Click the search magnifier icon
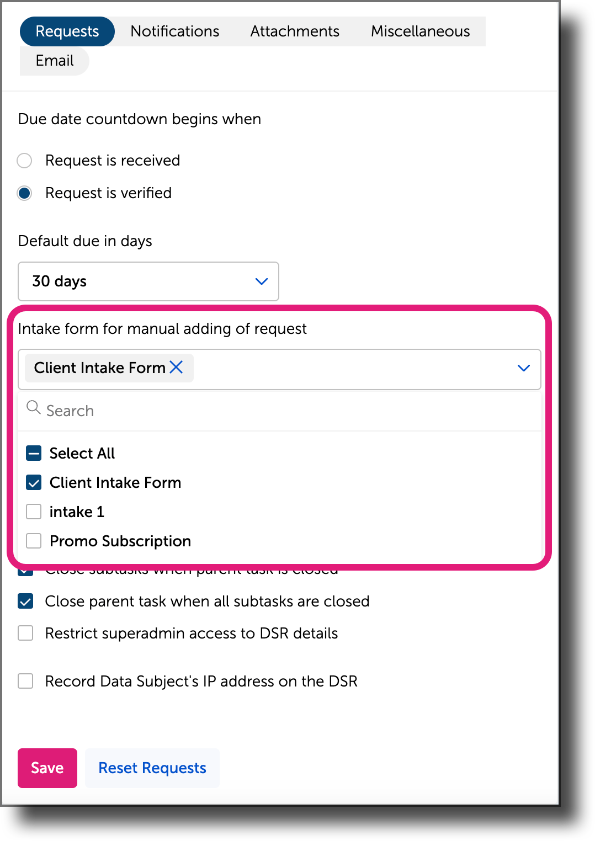 point(33,408)
